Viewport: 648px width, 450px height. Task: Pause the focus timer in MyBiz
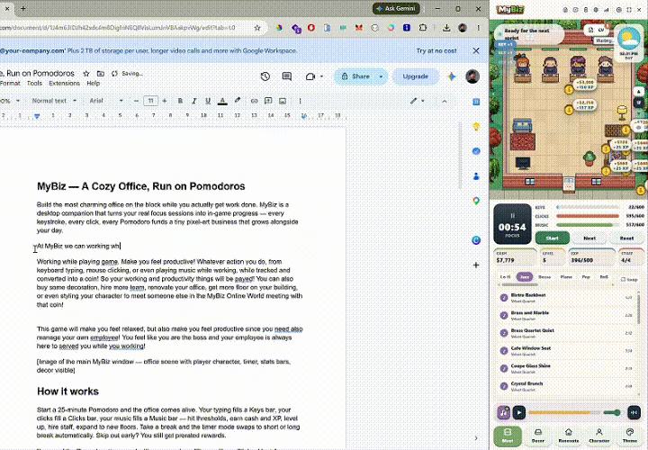click(512, 216)
